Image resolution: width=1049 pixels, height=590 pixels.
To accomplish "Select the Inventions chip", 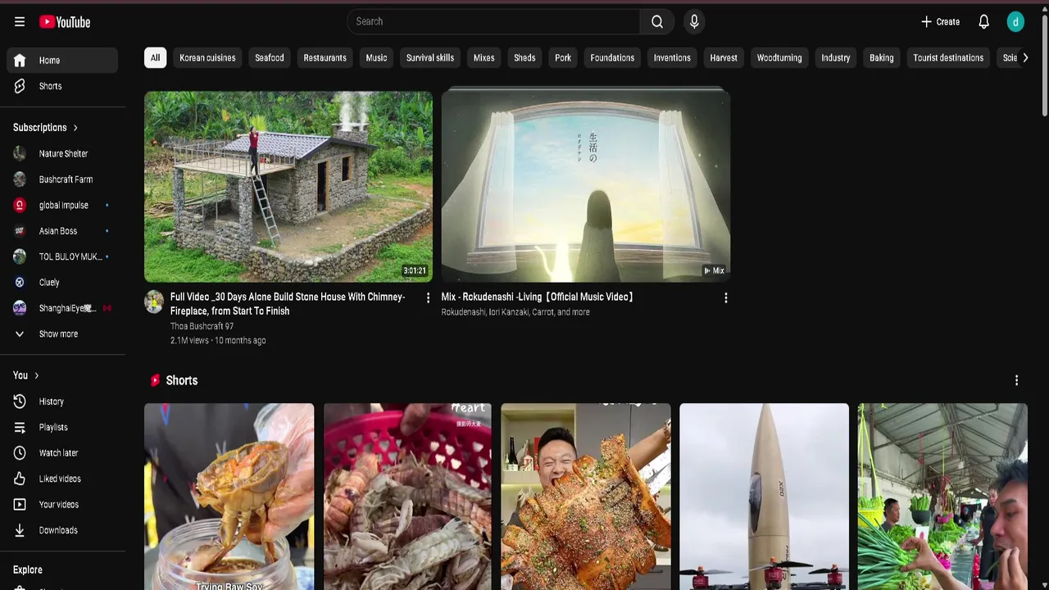I will point(672,57).
